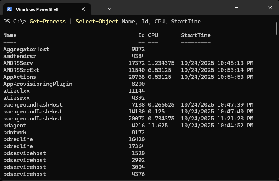This screenshot has width=279, height=181.
Task: Click the CPU column header
Action: 153,35
